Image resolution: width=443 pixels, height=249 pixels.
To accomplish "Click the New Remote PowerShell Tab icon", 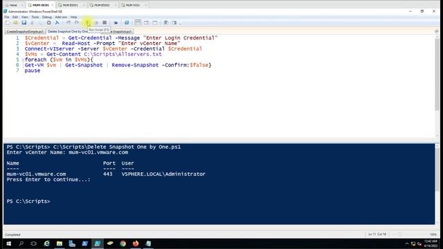I will (x=116, y=23).
